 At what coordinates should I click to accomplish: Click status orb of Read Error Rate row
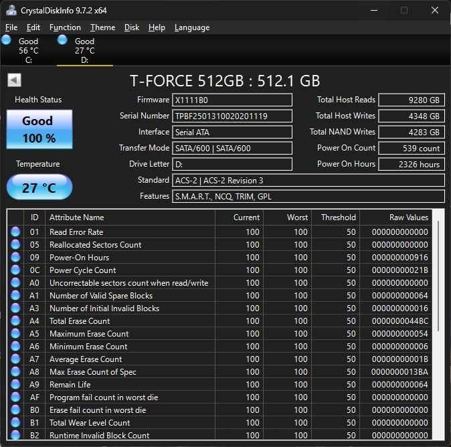pos(15,232)
